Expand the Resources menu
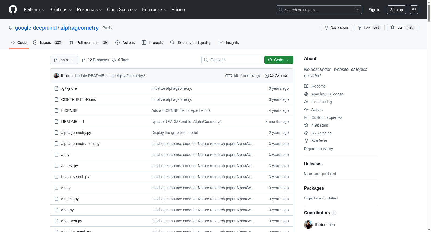The height and width of the screenshot is (232, 431). [89, 10]
